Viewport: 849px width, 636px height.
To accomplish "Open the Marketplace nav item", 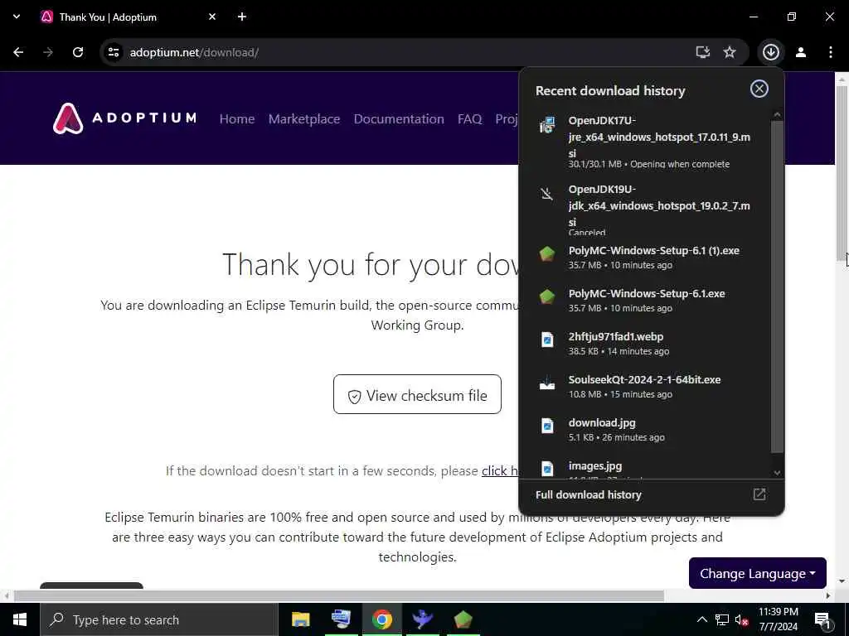I will (304, 119).
